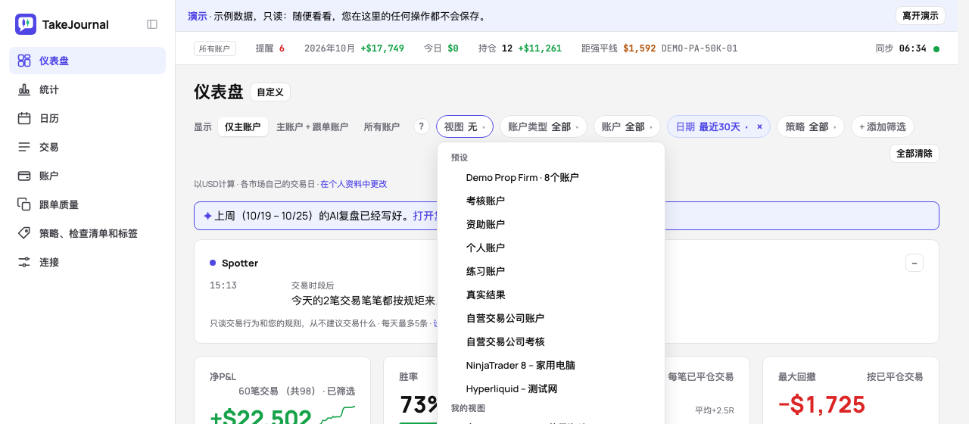The image size is (969, 424).
Task: Click + 添加筛选 button
Action: coord(883,127)
